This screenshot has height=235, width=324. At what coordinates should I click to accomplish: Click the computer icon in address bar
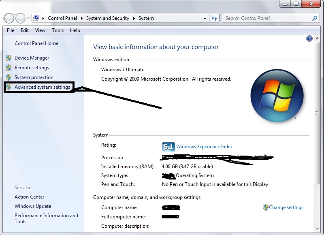pyautogui.click(x=36, y=18)
